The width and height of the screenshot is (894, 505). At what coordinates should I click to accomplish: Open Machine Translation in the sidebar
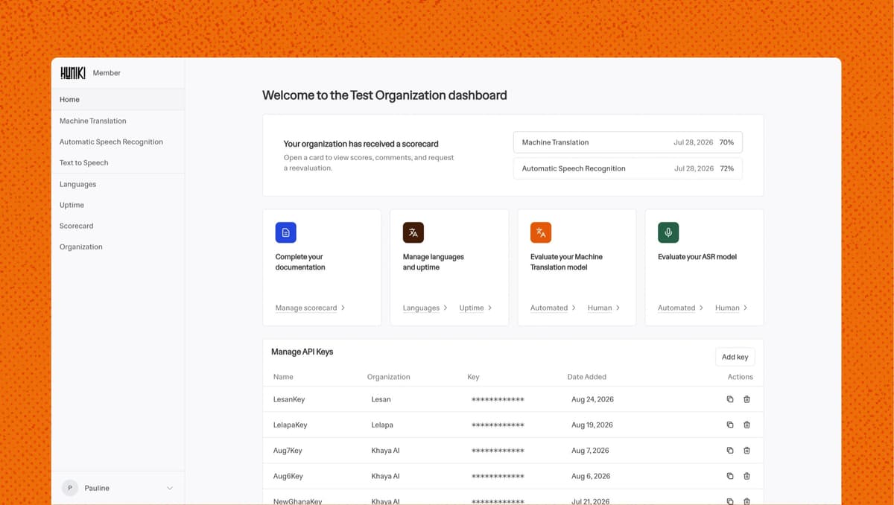(118, 121)
